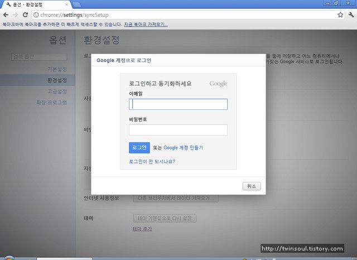Click the browser back arrow
Viewport: 357px width, 260px height.
[x=6, y=15]
